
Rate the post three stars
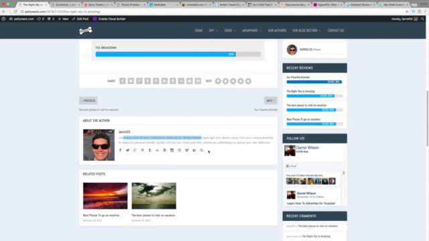(x=233, y=81)
